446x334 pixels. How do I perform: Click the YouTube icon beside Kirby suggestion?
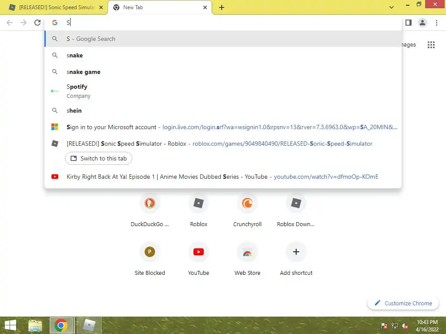tap(54, 177)
